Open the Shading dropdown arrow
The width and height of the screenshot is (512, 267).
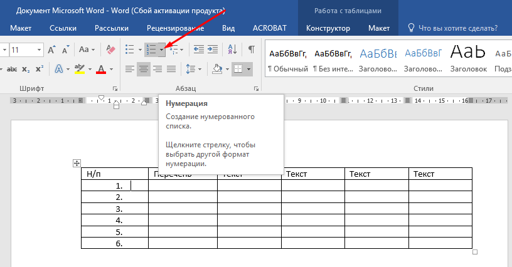click(227, 70)
